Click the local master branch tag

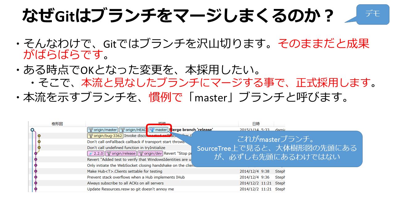(158, 130)
